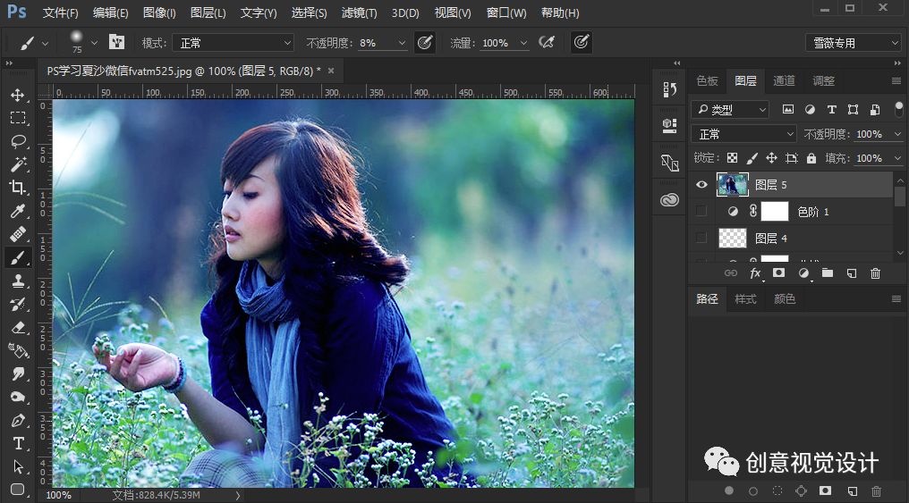Open brush preset picker arrow

click(x=94, y=43)
